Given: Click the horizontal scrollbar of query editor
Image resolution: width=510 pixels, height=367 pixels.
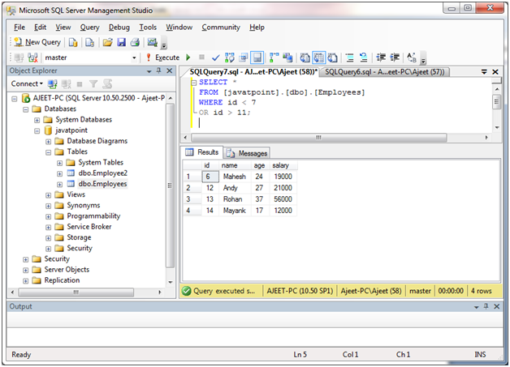Looking at the screenshot, I should [318, 138].
